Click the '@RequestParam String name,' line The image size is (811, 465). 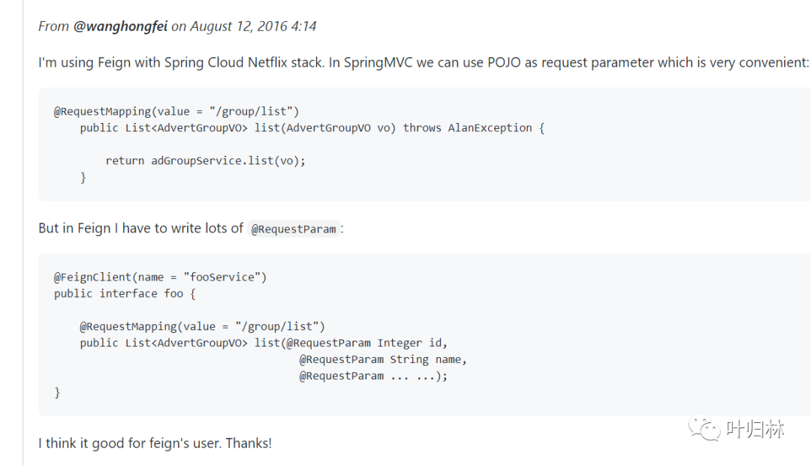pos(383,359)
